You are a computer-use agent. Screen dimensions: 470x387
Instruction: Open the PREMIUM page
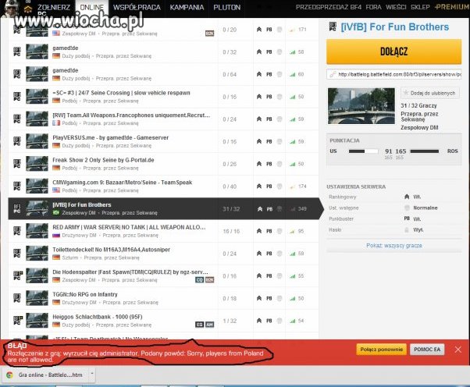452,7
